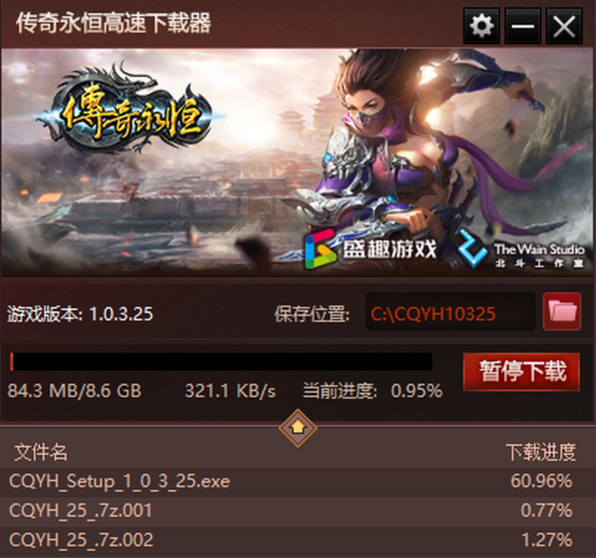Click the black download progress bar

click(221, 362)
